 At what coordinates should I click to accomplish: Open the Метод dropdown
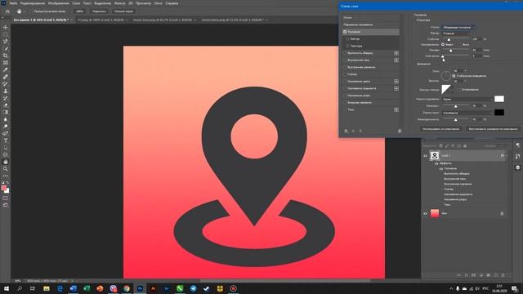[x=456, y=33]
